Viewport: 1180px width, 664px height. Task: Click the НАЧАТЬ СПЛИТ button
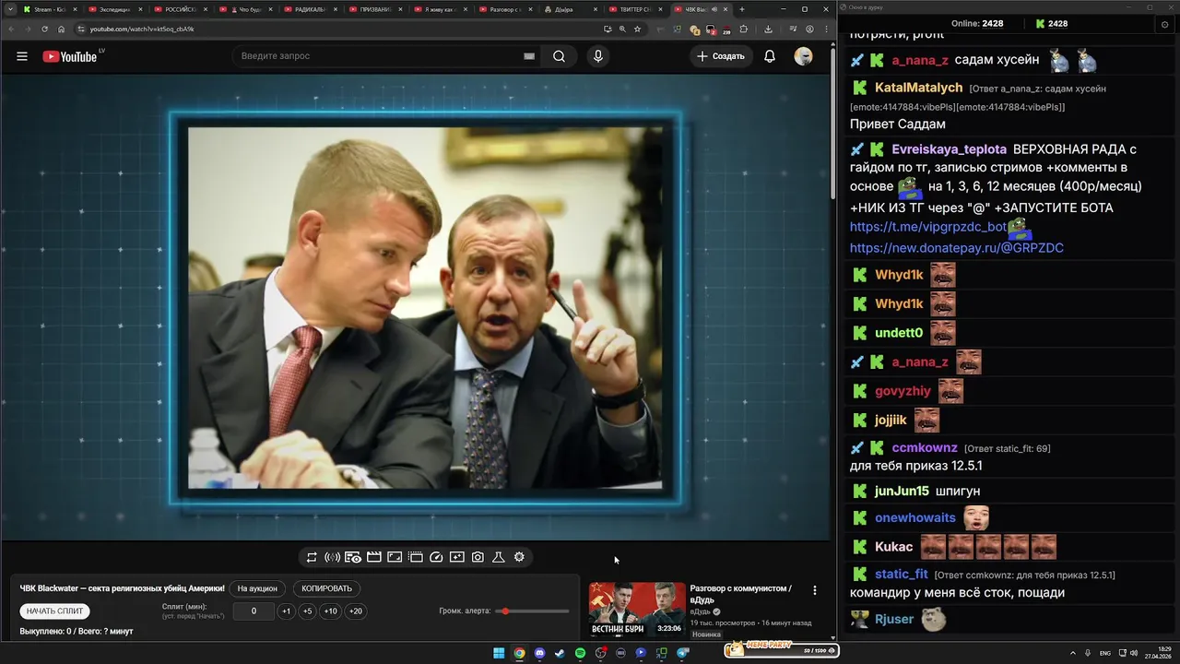pyautogui.click(x=54, y=611)
